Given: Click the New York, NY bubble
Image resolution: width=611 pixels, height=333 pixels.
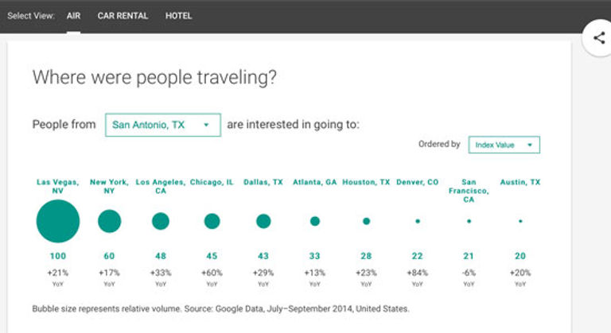Looking at the screenshot, I should [110, 221].
